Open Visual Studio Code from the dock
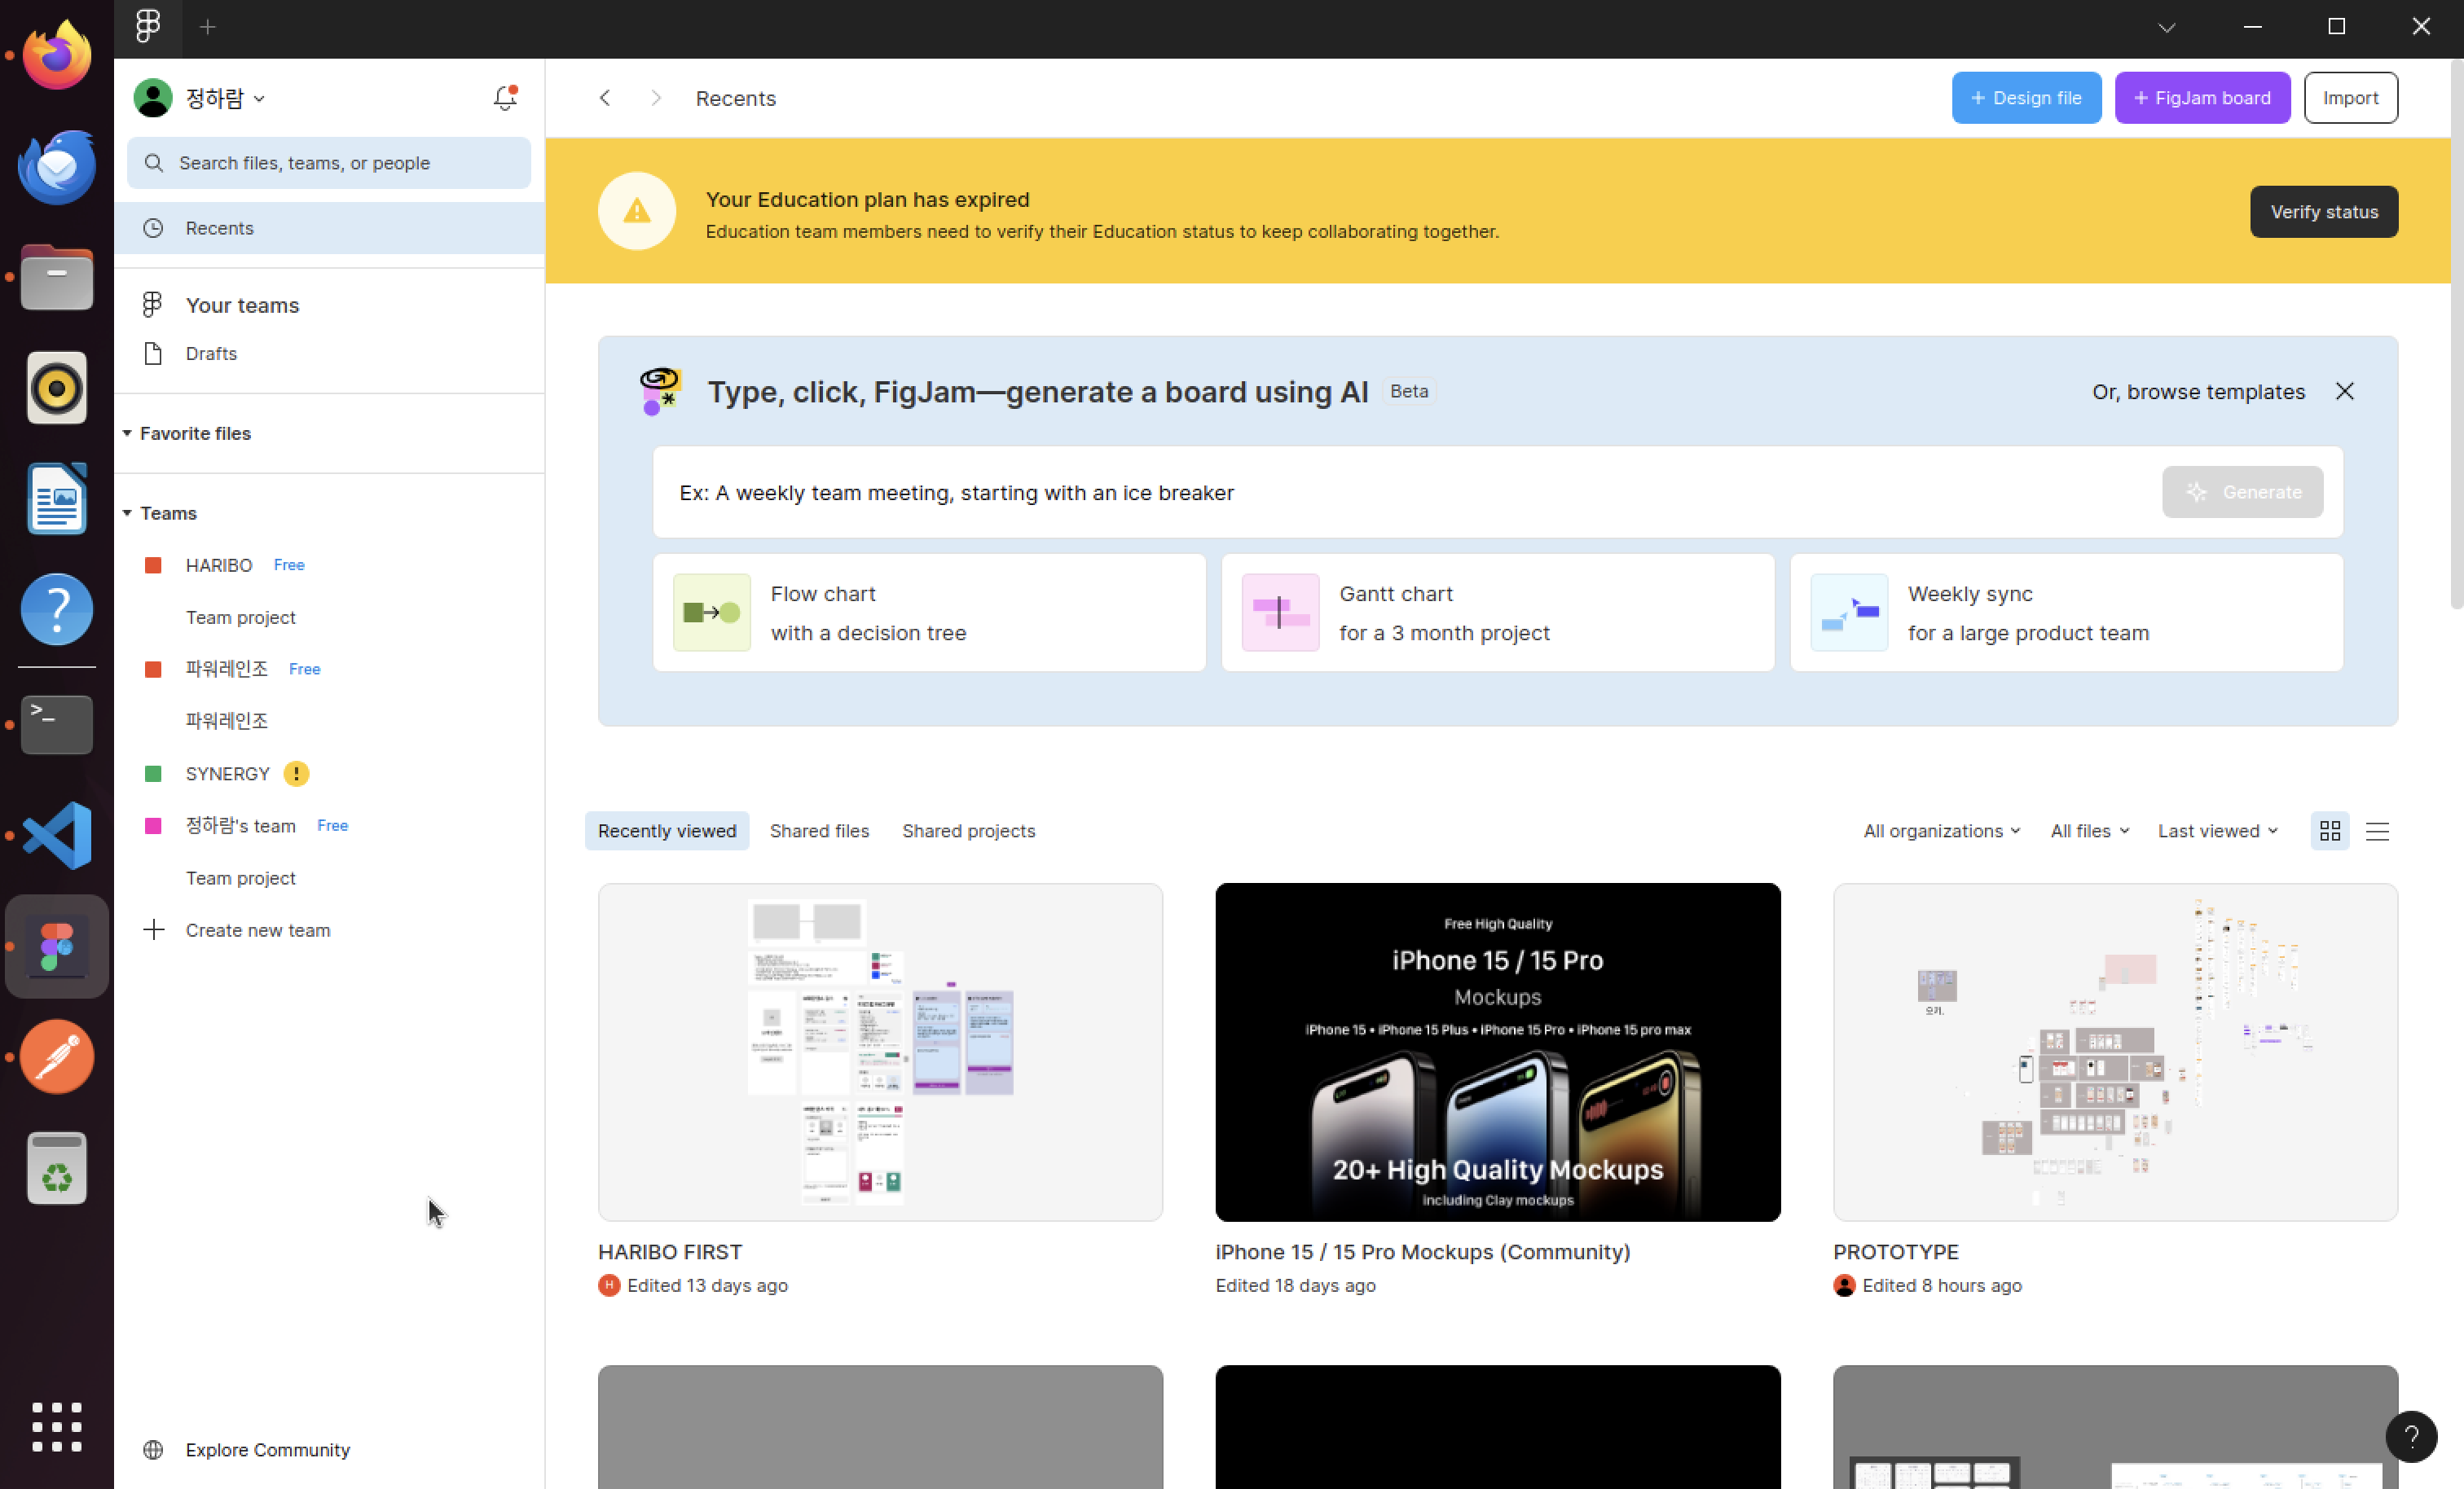Screen dimensions: 2464x1489 (x=57, y=835)
